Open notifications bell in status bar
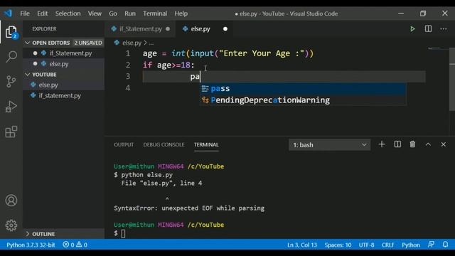The height and width of the screenshot is (256, 455). [446, 245]
